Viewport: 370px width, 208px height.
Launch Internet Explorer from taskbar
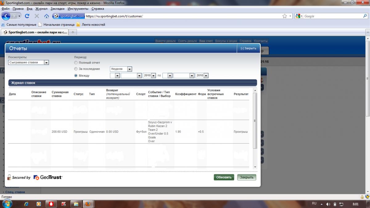26,204
